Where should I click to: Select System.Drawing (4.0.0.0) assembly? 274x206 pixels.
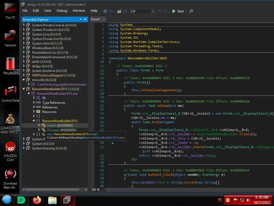coord(49,148)
